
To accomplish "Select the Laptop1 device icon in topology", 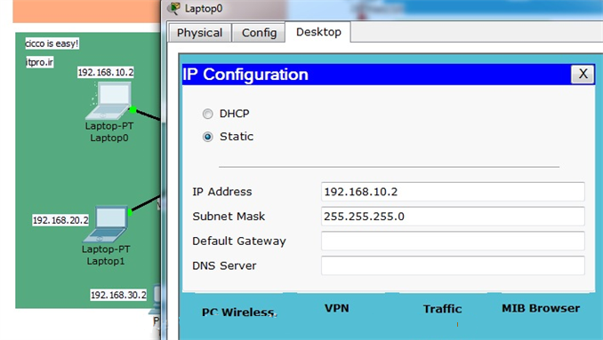I will point(105,224).
